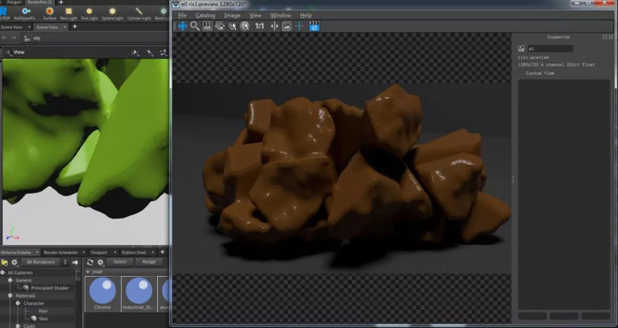Collapse the Materials tree node

11,295
